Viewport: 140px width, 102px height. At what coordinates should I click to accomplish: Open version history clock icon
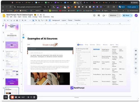point(94,16)
